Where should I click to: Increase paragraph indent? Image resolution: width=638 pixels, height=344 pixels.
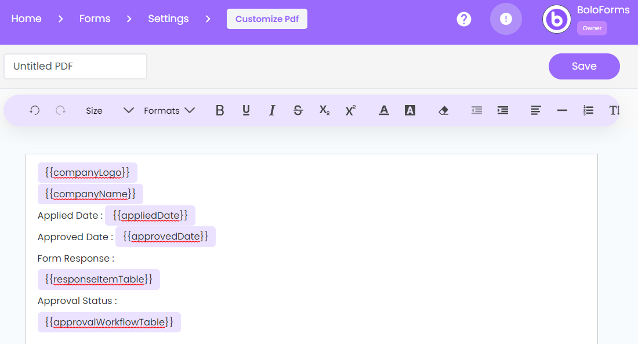pyautogui.click(x=502, y=110)
